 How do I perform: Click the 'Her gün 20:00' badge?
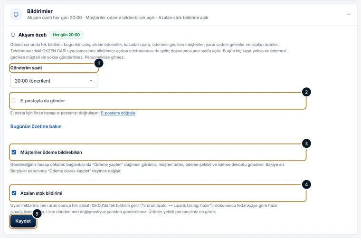pos(66,35)
